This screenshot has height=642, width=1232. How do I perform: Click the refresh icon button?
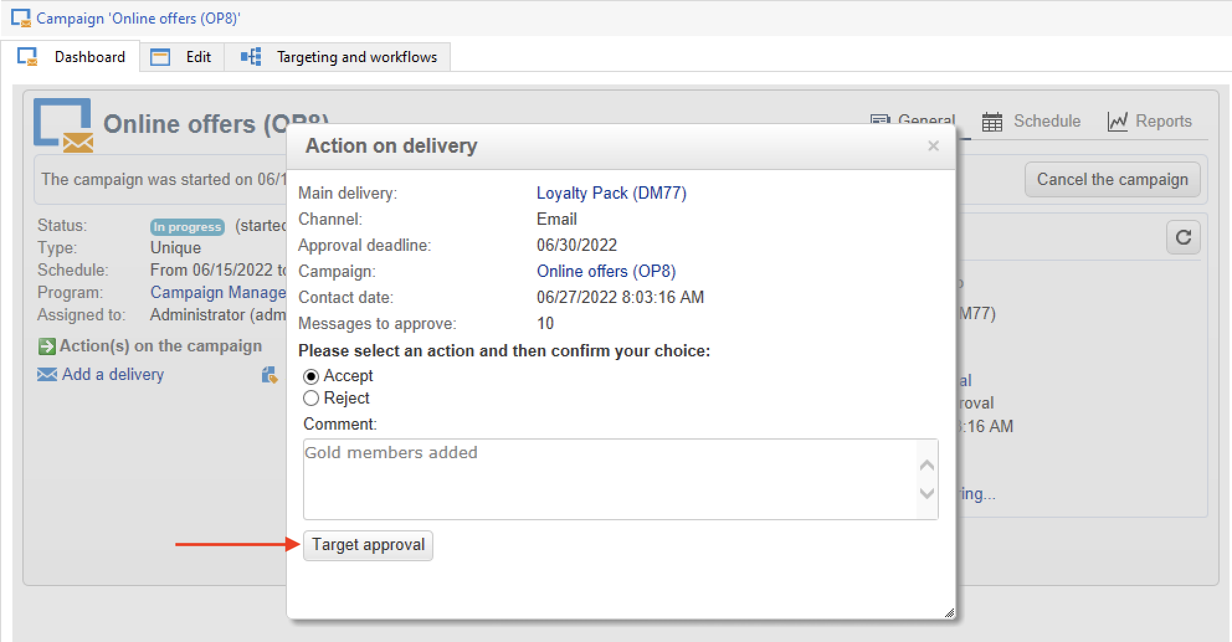(1183, 237)
